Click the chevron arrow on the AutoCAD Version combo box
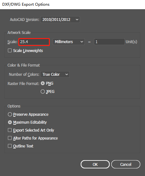 click(x=77, y=20)
